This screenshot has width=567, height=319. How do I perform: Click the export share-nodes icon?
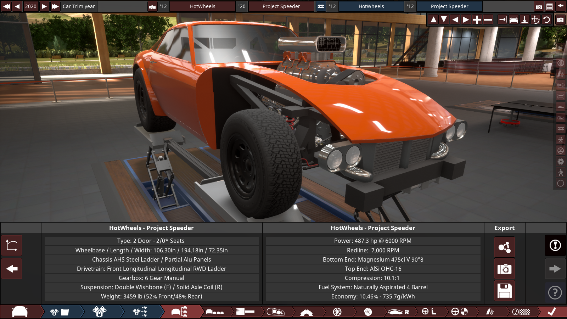505,247
